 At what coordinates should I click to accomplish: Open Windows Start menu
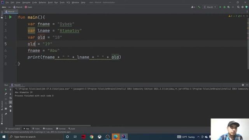point(4,136)
